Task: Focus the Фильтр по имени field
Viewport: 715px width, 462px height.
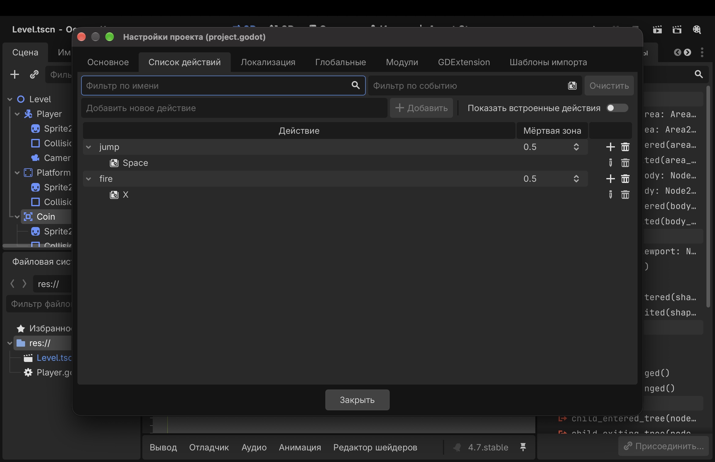Action: pos(223,86)
